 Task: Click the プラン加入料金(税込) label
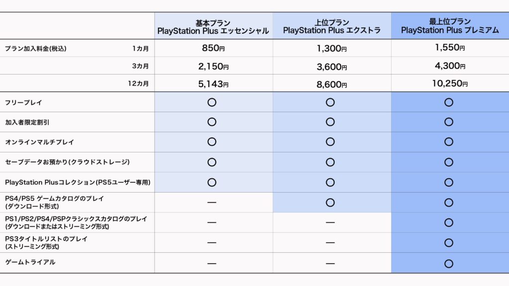point(35,49)
